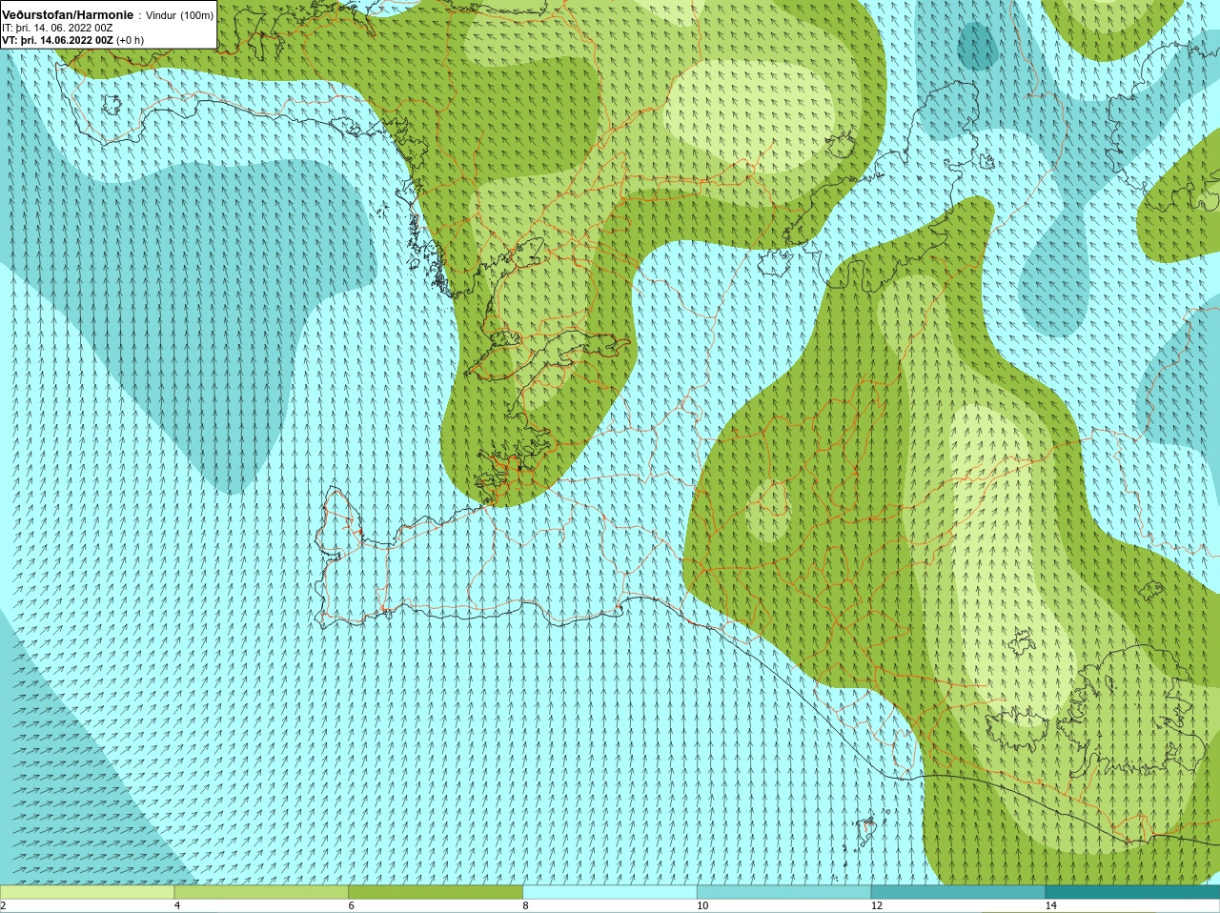The height and width of the screenshot is (913, 1220).
Task: Click the legend value '12'
Action: (x=877, y=906)
